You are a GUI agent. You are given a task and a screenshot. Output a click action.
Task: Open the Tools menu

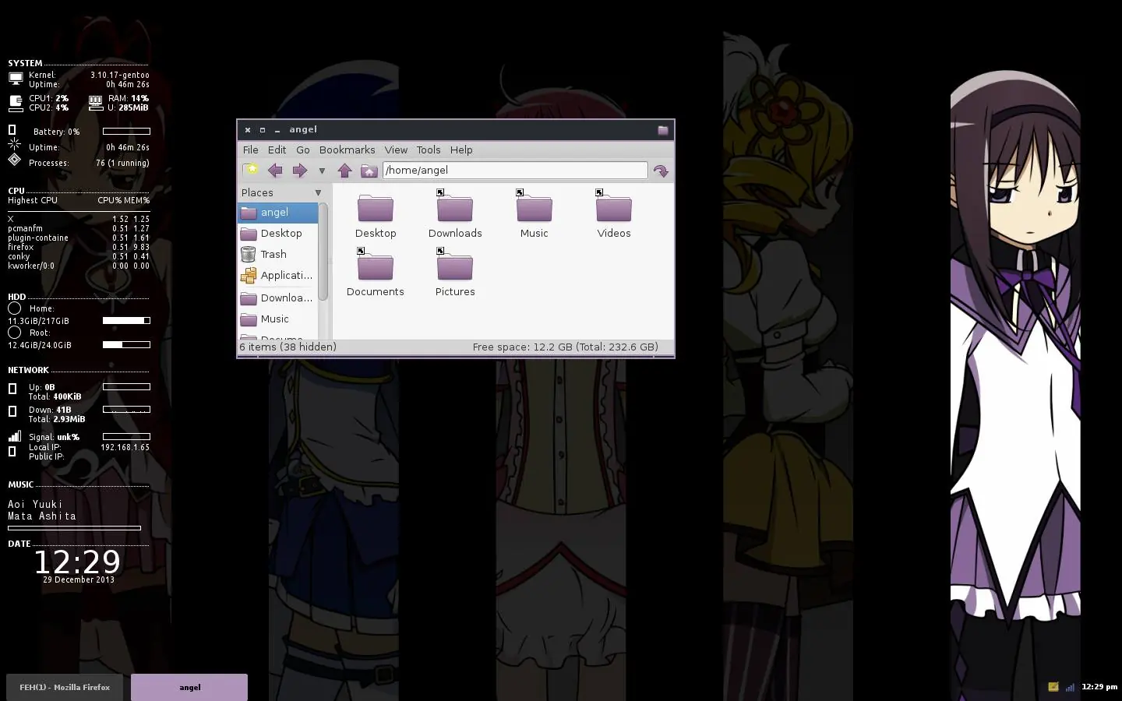pyautogui.click(x=429, y=150)
